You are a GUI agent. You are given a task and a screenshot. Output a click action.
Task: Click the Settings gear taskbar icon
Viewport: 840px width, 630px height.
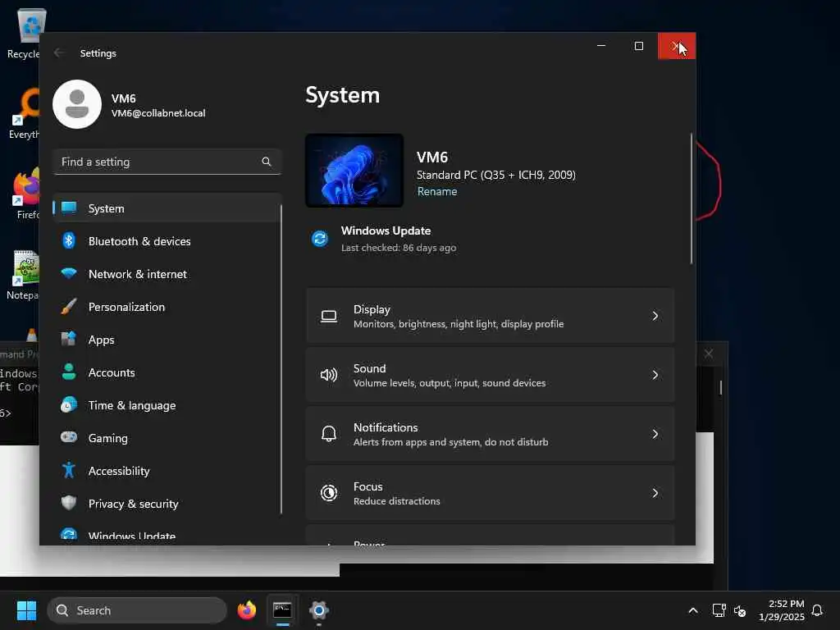coord(319,610)
